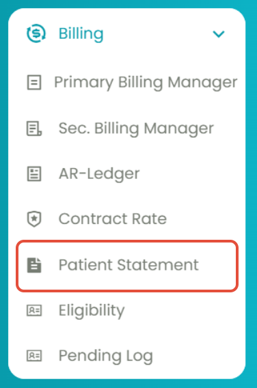257x388 pixels.
Task: Click the red-outlined highlighted menu row
Action: [127, 266]
